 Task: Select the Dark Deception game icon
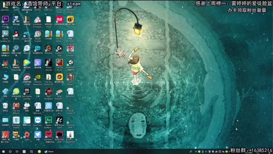(48, 91)
